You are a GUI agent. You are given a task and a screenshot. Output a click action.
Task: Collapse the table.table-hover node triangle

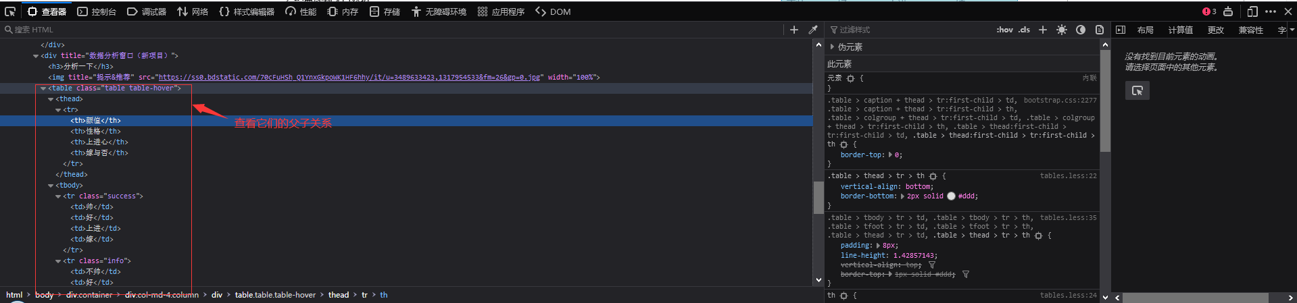click(x=43, y=88)
